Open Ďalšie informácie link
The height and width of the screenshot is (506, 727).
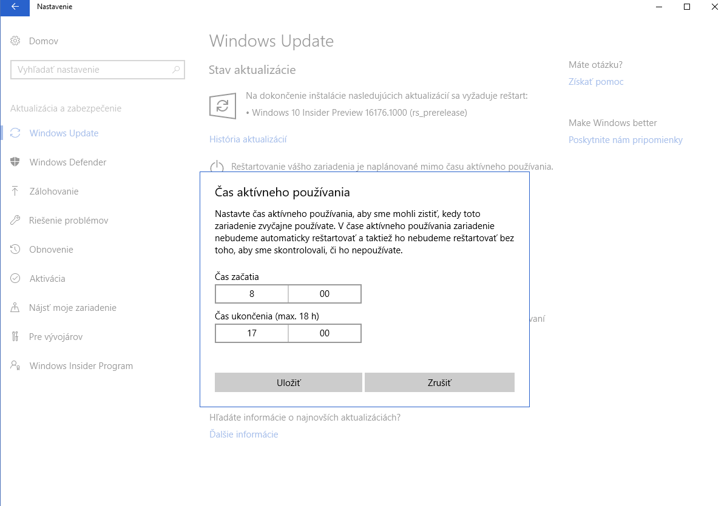coord(244,434)
